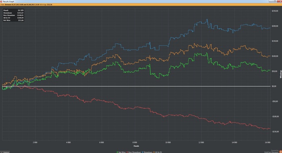The width and height of the screenshot is (282, 153).
Task: Close the Results Graph window
Action: point(280,1)
